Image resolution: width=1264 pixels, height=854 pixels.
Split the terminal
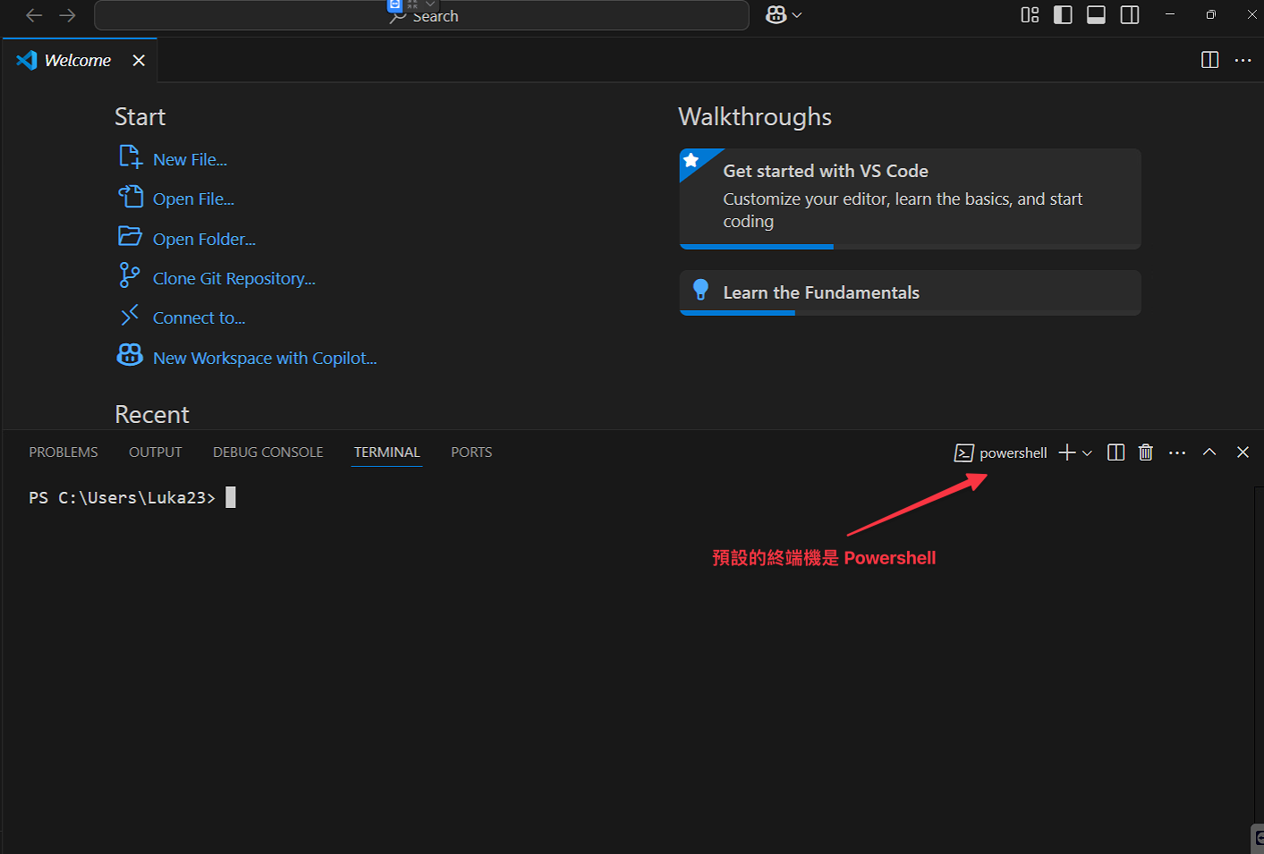tap(1116, 452)
